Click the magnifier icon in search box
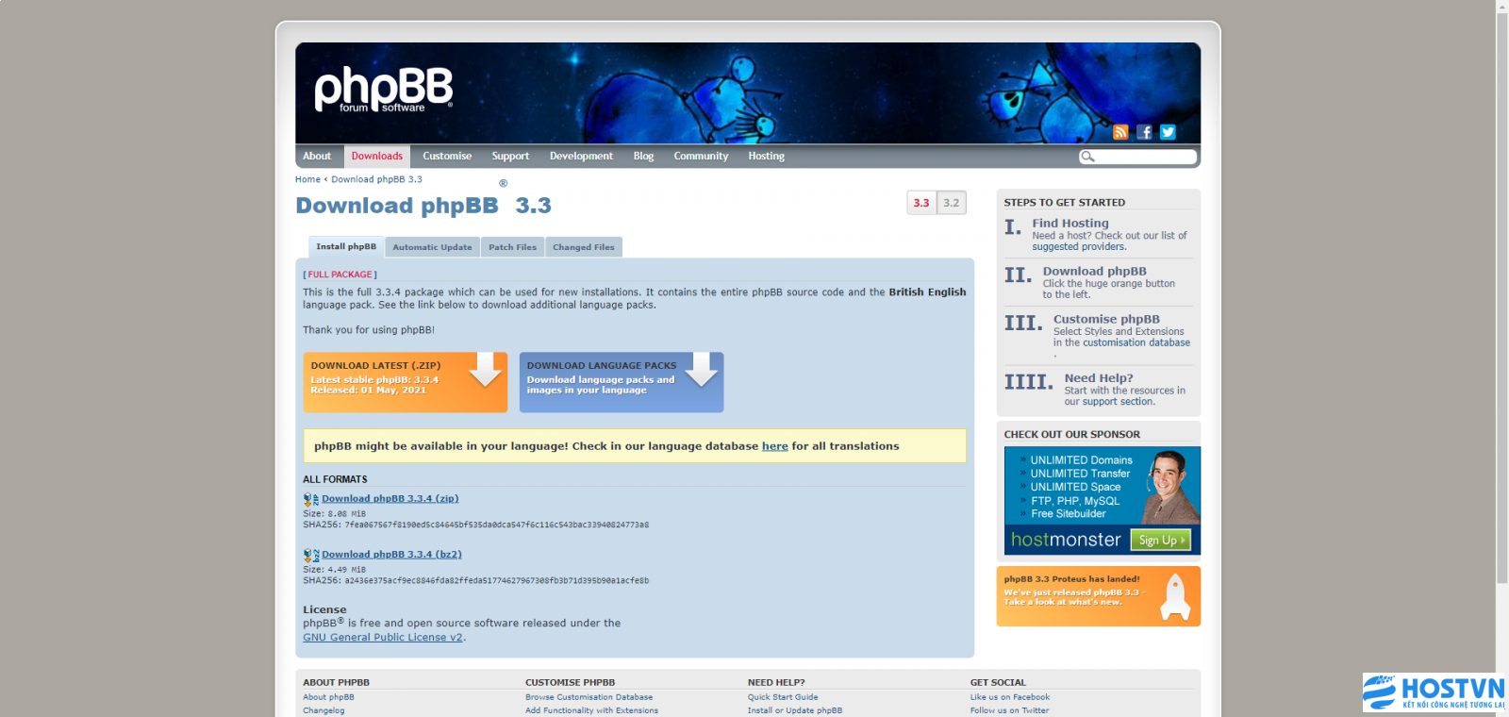 coord(1088,157)
